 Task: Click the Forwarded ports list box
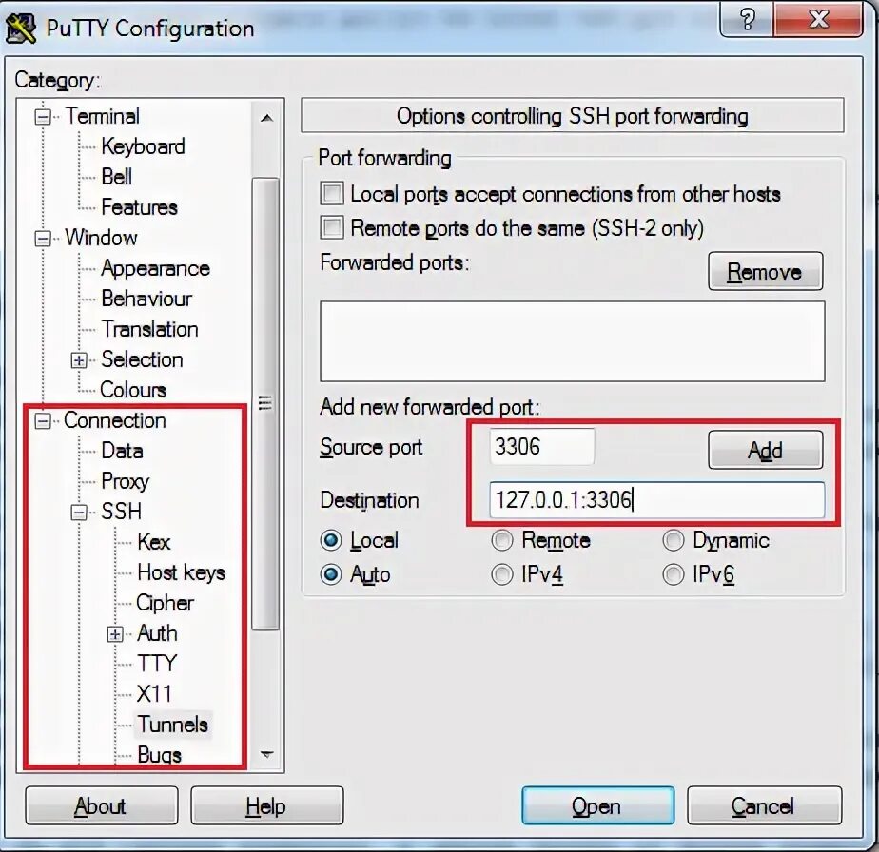pos(573,341)
